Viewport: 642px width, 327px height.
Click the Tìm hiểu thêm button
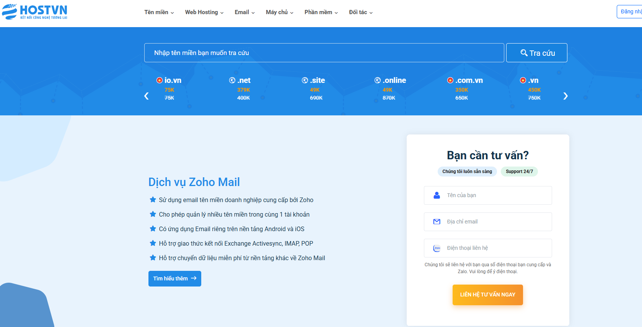(175, 278)
